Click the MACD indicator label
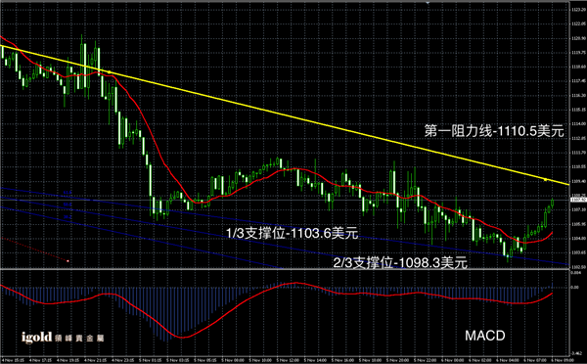Image resolution: width=587 pixels, height=364 pixels. [x=485, y=336]
